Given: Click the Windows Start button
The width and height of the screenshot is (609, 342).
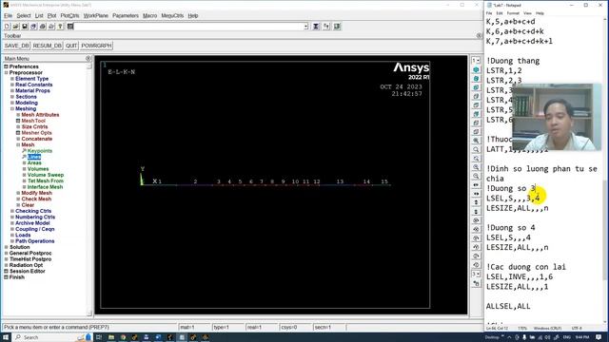Looking at the screenshot, I should tap(6, 337).
